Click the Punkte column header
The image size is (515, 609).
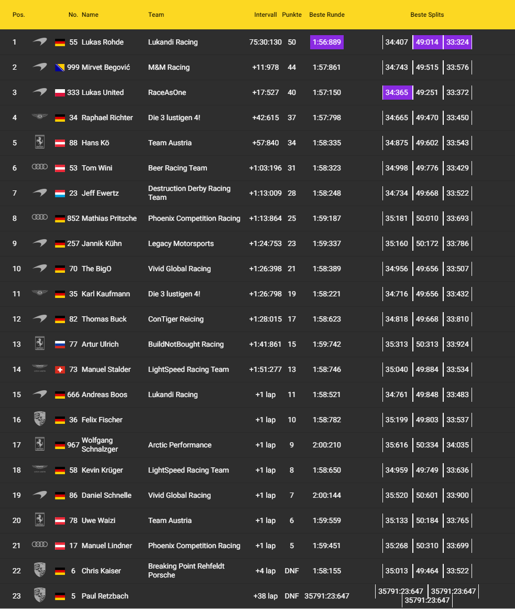[292, 15]
